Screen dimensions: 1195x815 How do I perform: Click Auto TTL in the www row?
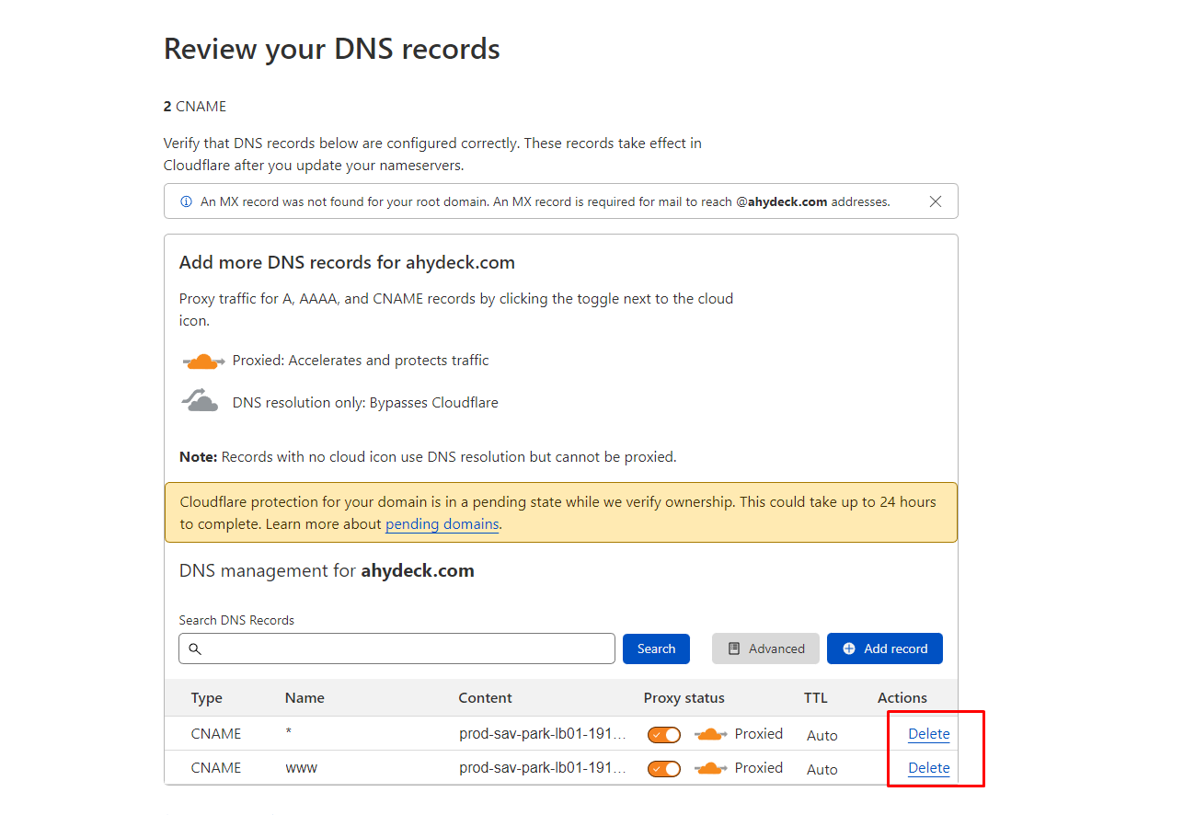pyautogui.click(x=822, y=769)
